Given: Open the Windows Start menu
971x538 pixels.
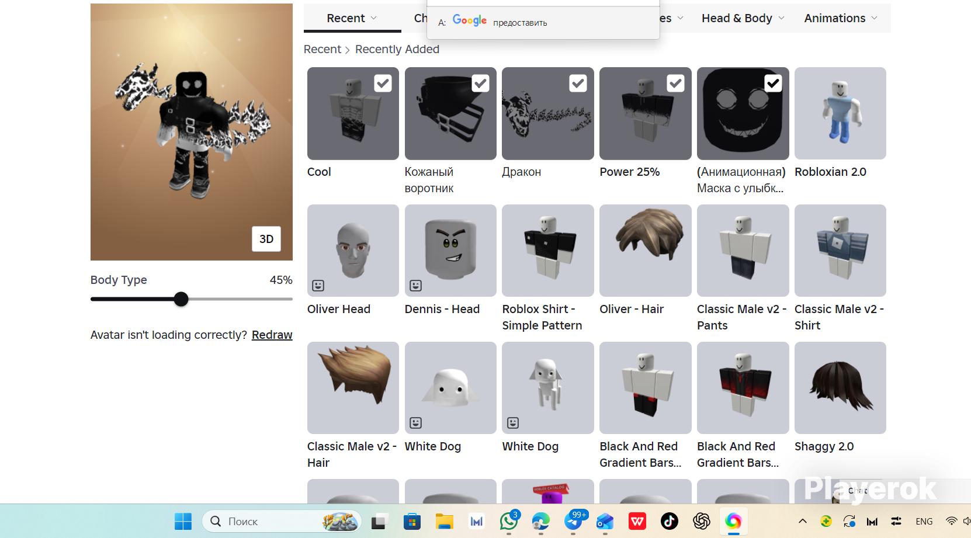Looking at the screenshot, I should (x=183, y=521).
